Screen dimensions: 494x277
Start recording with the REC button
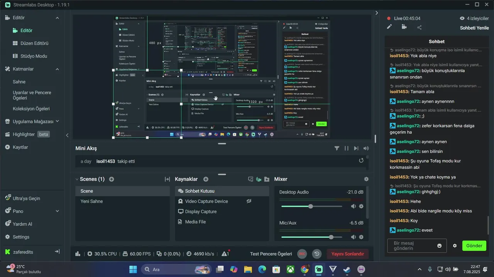pyautogui.click(x=302, y=254)
